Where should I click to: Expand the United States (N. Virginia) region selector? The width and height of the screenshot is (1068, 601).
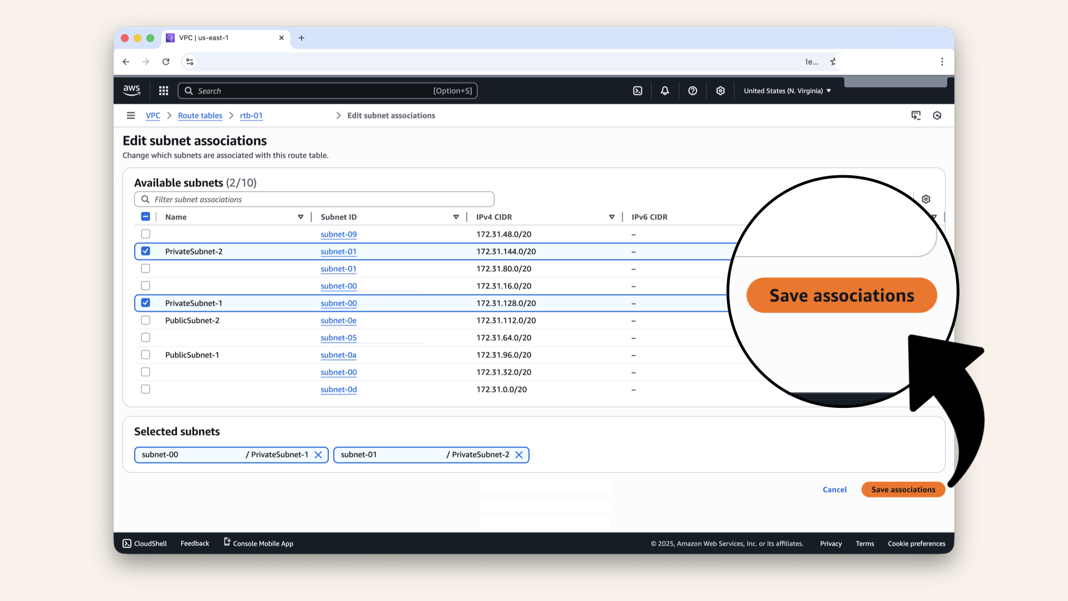click(x=786, y=90)
